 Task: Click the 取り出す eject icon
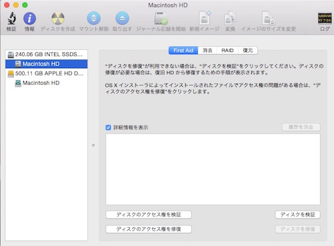click(x=122, y=18)
